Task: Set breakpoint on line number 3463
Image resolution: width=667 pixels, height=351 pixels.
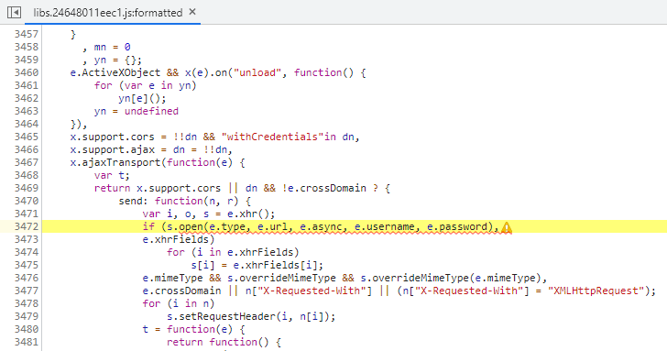Action: pyautogui.click(x=27, y=111)
